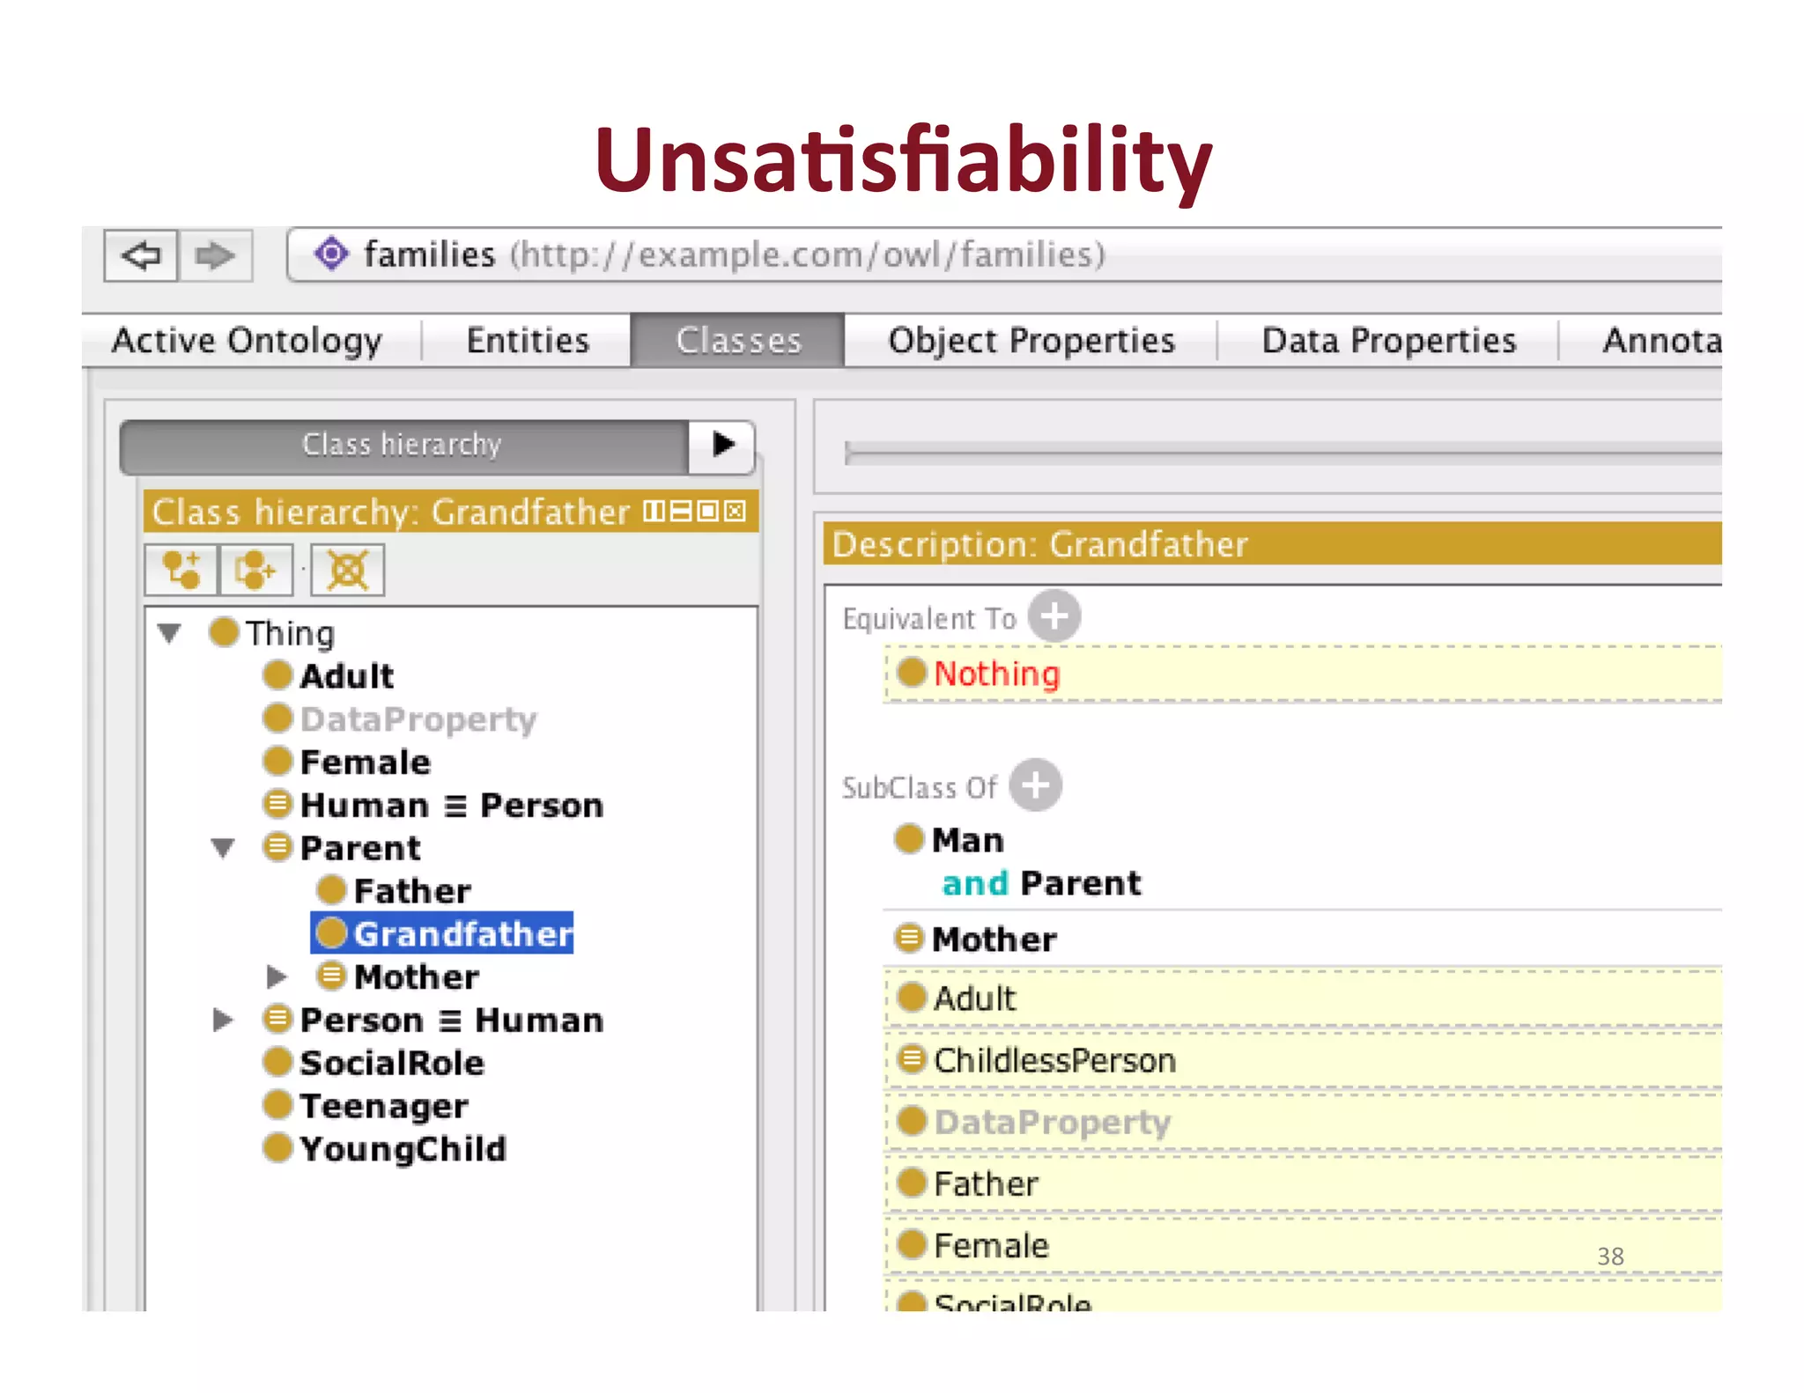Close the Class hierarchy view
This screenshot has height=1393, width=1804.
pos(736,512)
